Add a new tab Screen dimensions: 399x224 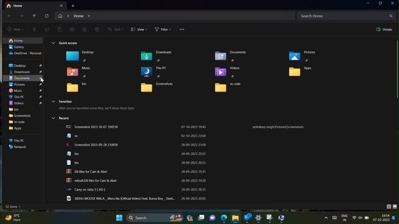point(73,6)
